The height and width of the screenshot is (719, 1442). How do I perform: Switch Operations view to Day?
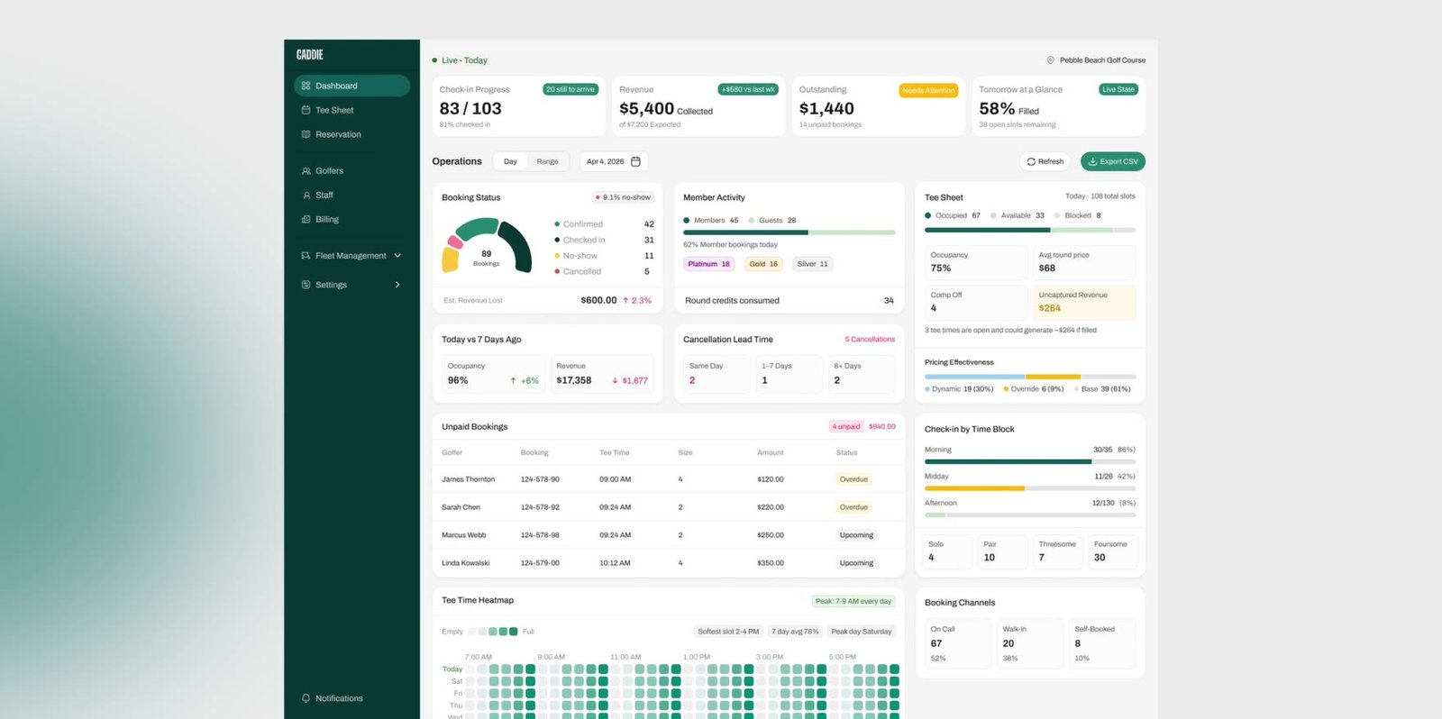(x=510, y=161)
